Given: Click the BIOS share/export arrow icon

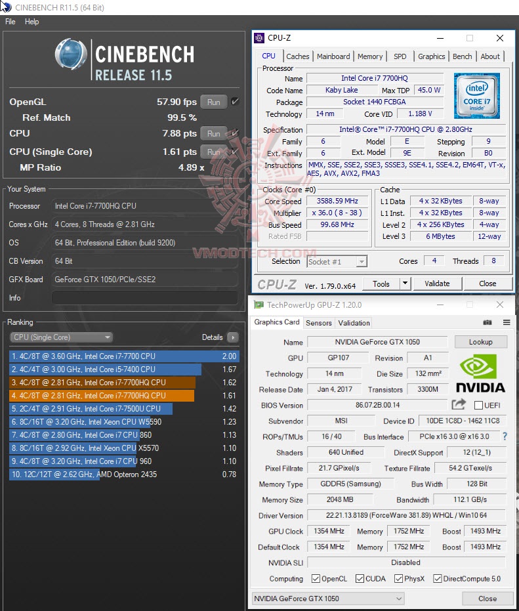Looking at the screenshot, I should click(459, 404).
